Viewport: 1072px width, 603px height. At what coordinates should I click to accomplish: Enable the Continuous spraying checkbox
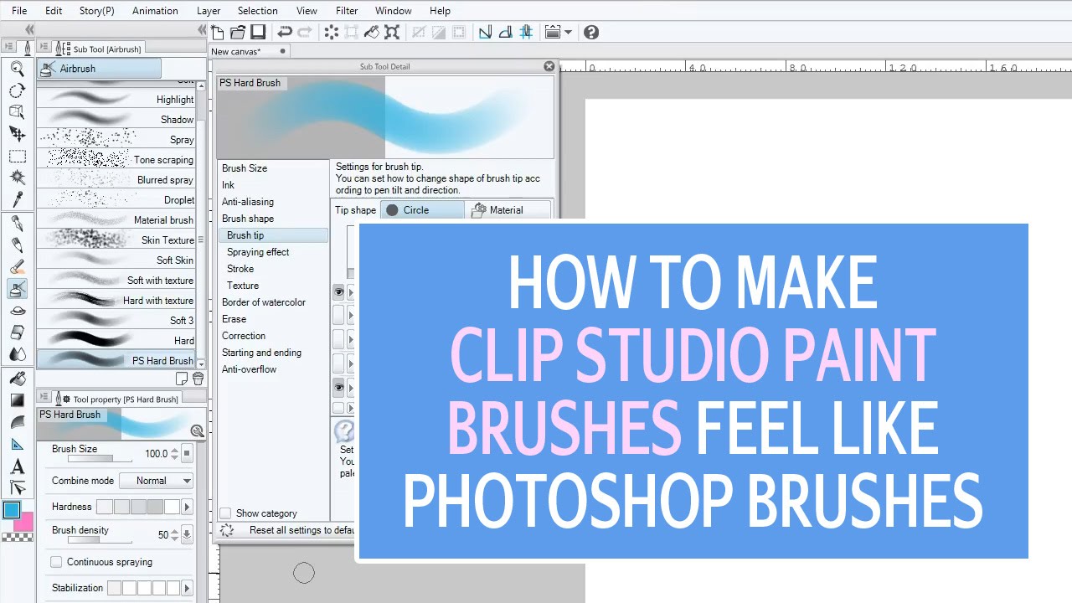pyautogui.click(x=56, y=562)
